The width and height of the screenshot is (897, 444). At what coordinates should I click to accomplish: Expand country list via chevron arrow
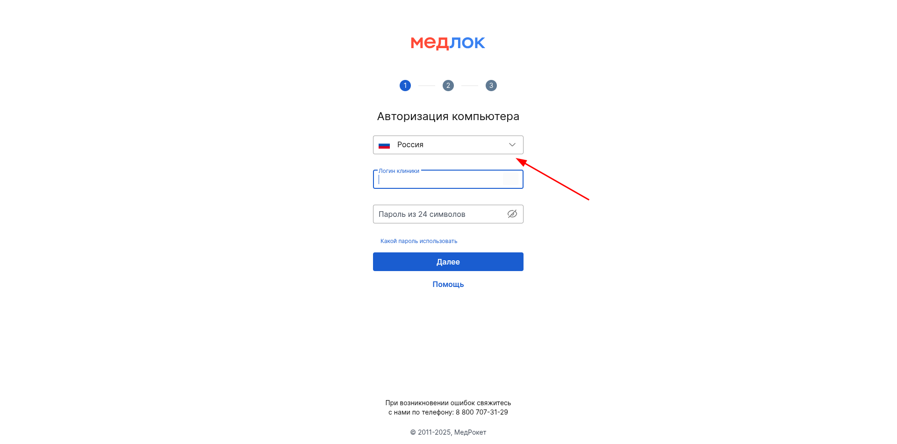pyautogui.click(x=512, y=145)
